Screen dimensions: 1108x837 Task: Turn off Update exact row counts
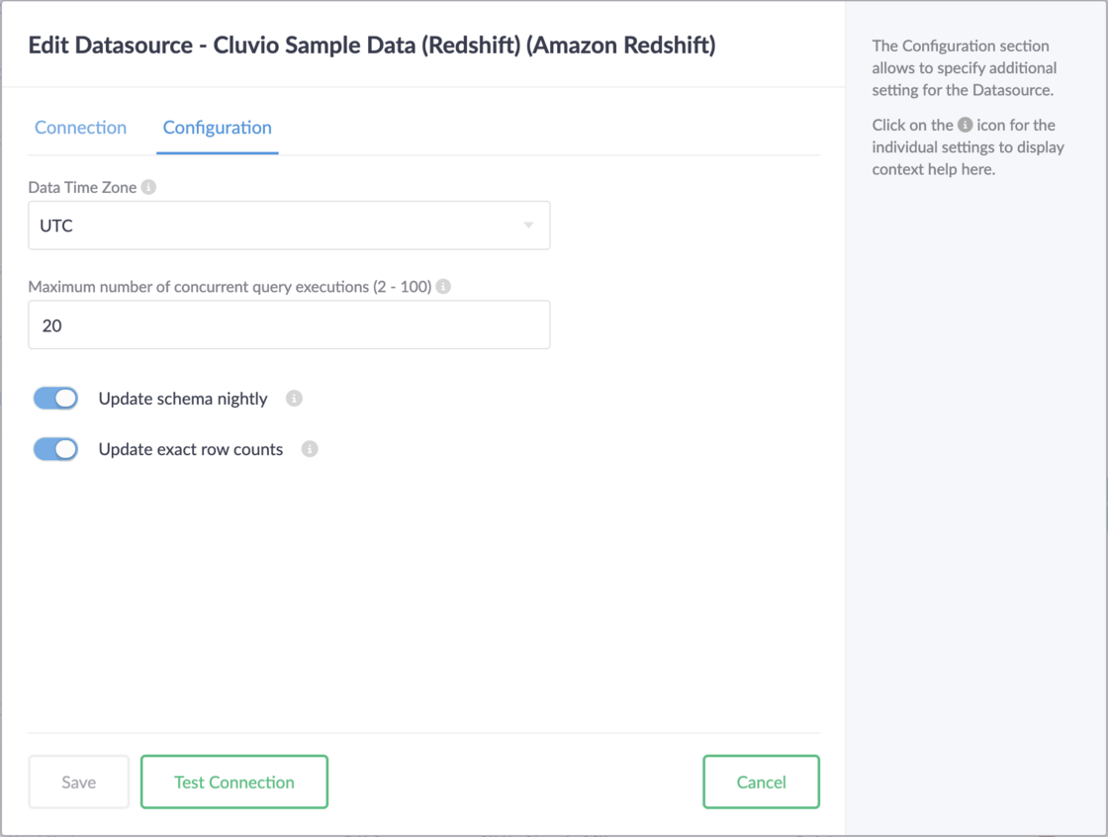tap(55, 449)
